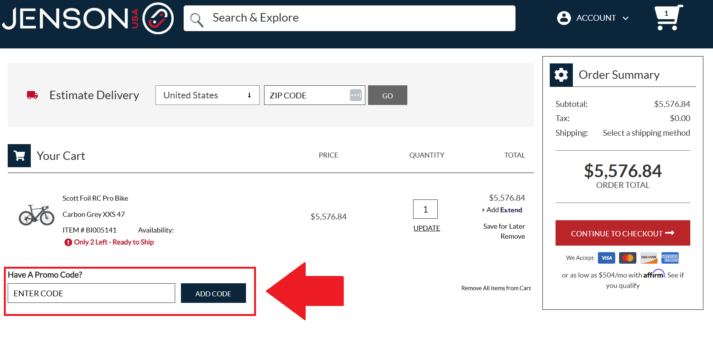Click the ITEM # BI005141 text
The height and width of the screenshot is (339, 713).
pyautogui.click(x=90, y=230)
